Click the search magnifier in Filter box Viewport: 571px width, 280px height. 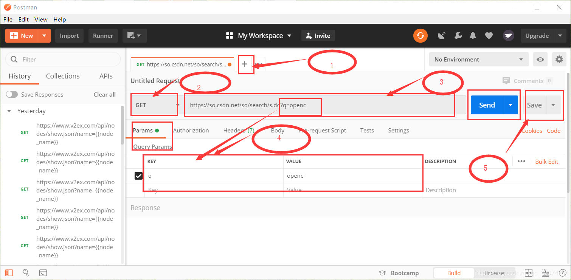pos(14,59)
